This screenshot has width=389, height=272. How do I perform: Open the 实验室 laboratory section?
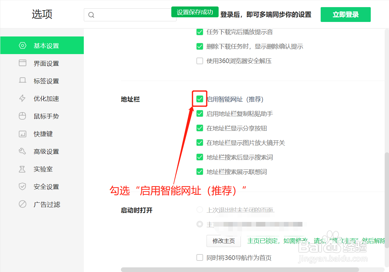[x=22, y=169]
